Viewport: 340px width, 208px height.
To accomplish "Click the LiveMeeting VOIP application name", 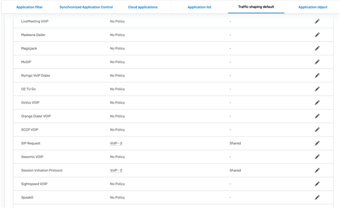I will tap(35, 21).
